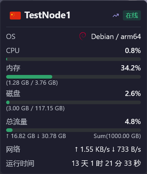
Task: Click the network upload arrow beside 1.55 KB/s
Action: (76, 149)
